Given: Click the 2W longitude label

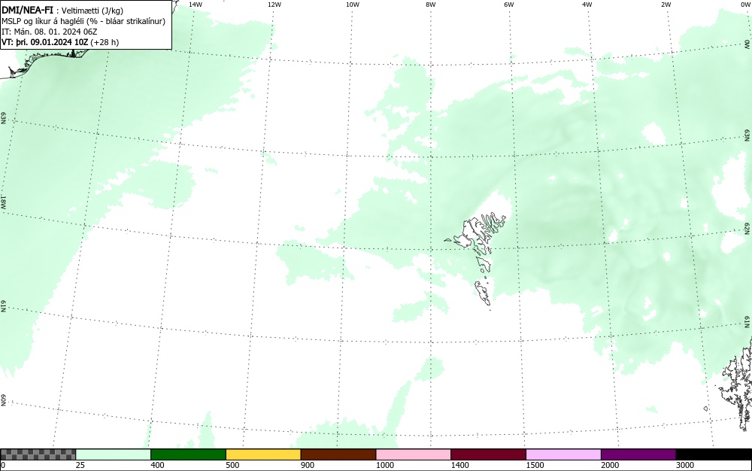Looking at the screenshot, I should [666, 5].
